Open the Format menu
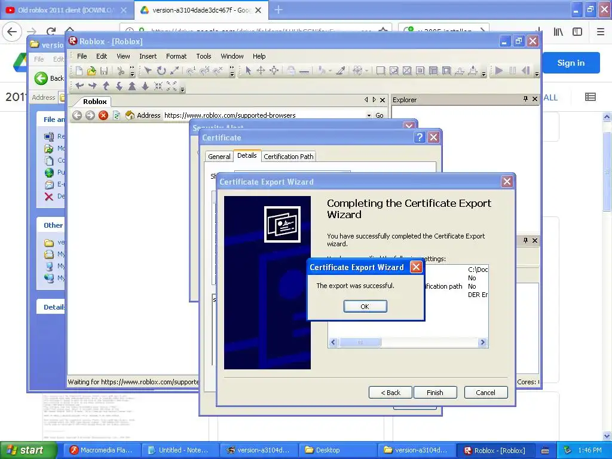Screen dimensions: 612x459 pos(176,56)
